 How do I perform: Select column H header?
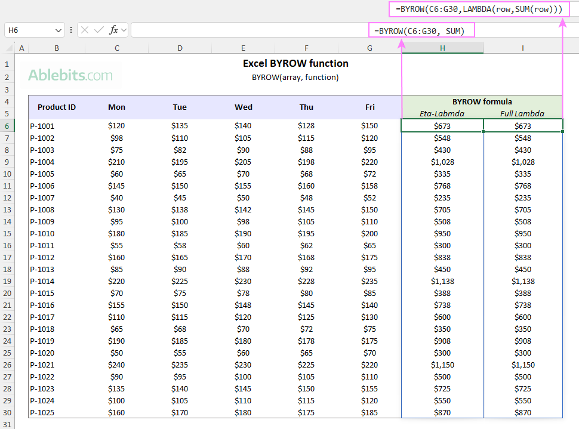click(442, 48)
